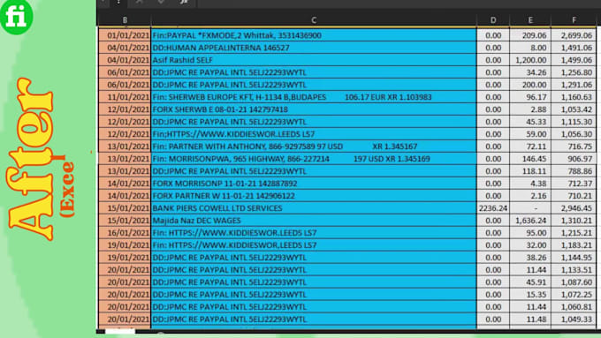Select column C header
The image size is (601, 338).
pyautogui.click(x=314, y=20)
